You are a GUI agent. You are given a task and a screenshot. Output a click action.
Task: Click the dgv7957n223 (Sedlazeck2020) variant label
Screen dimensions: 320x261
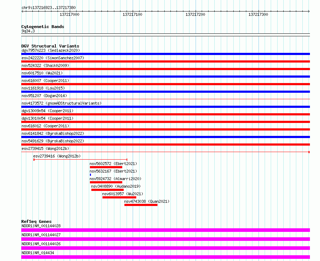(x=51, y=50)
